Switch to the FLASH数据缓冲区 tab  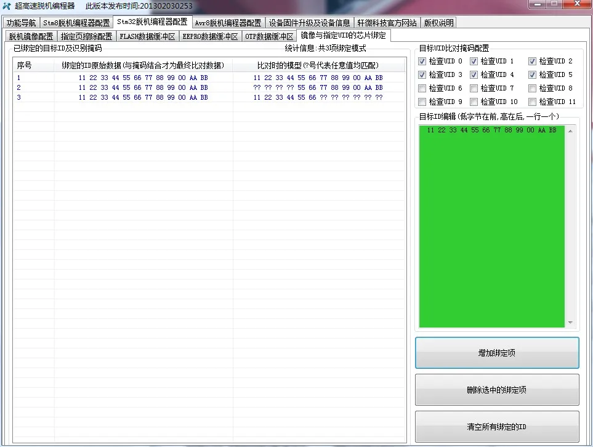click(147, 36)
